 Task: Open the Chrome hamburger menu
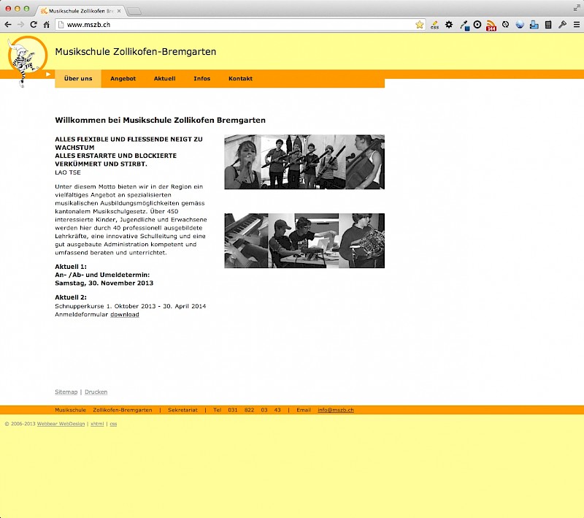(575, 24)
